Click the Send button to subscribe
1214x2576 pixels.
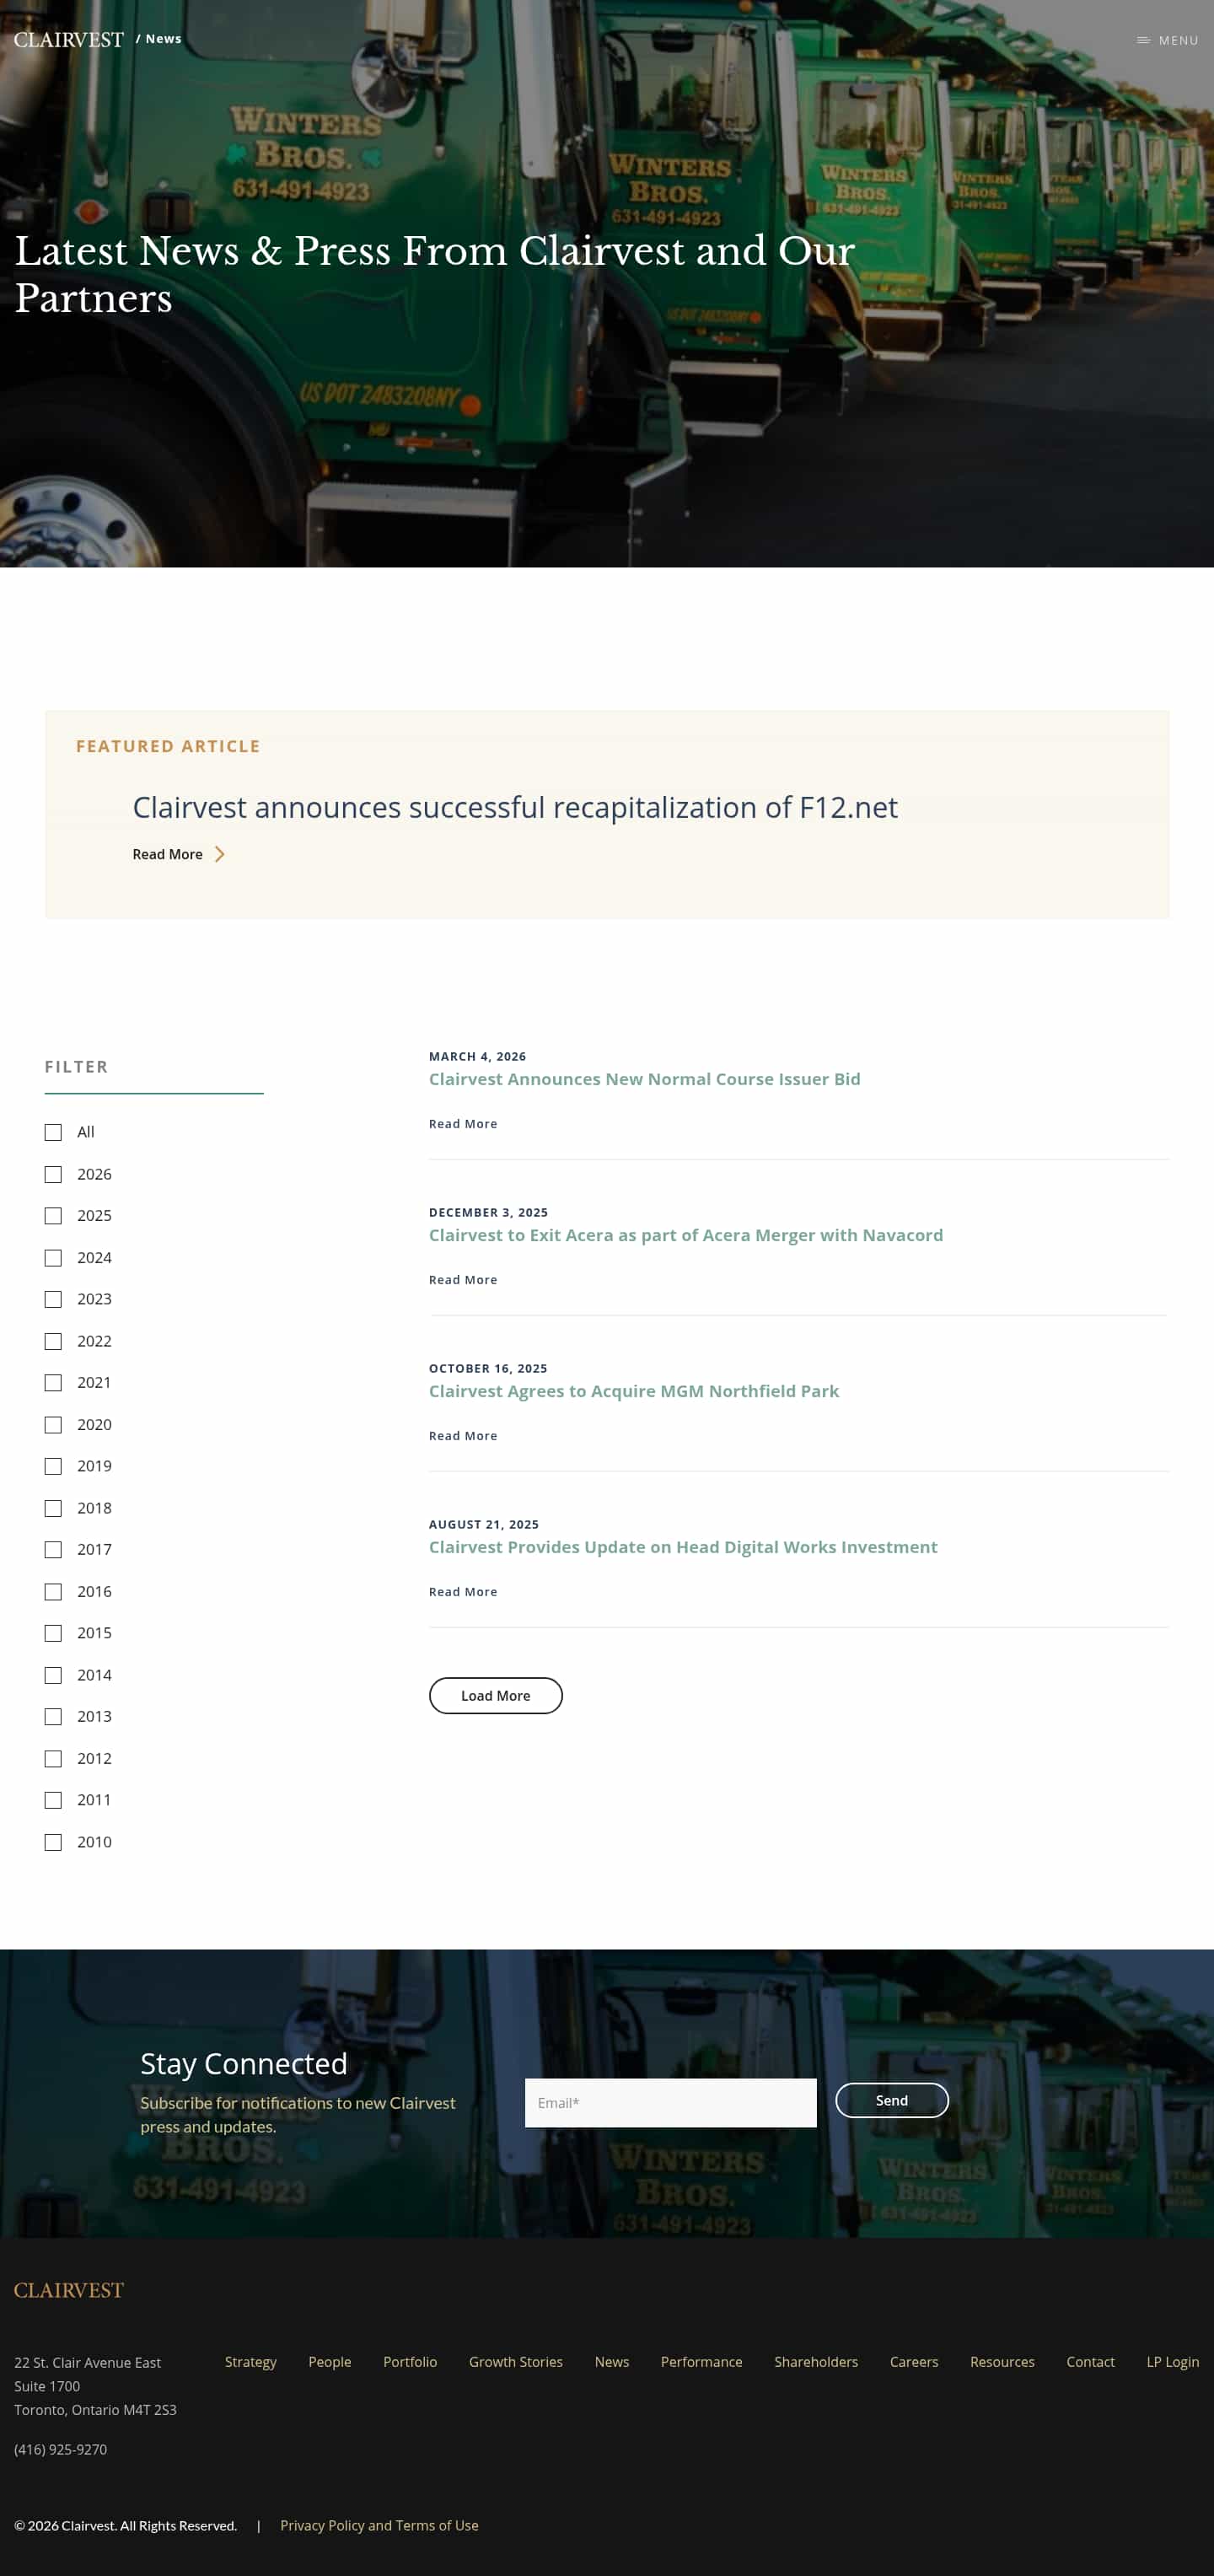click(x=891, y=2100)
